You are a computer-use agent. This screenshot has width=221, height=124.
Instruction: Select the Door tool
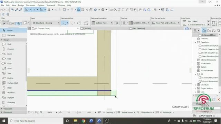[x=13, y=88]
